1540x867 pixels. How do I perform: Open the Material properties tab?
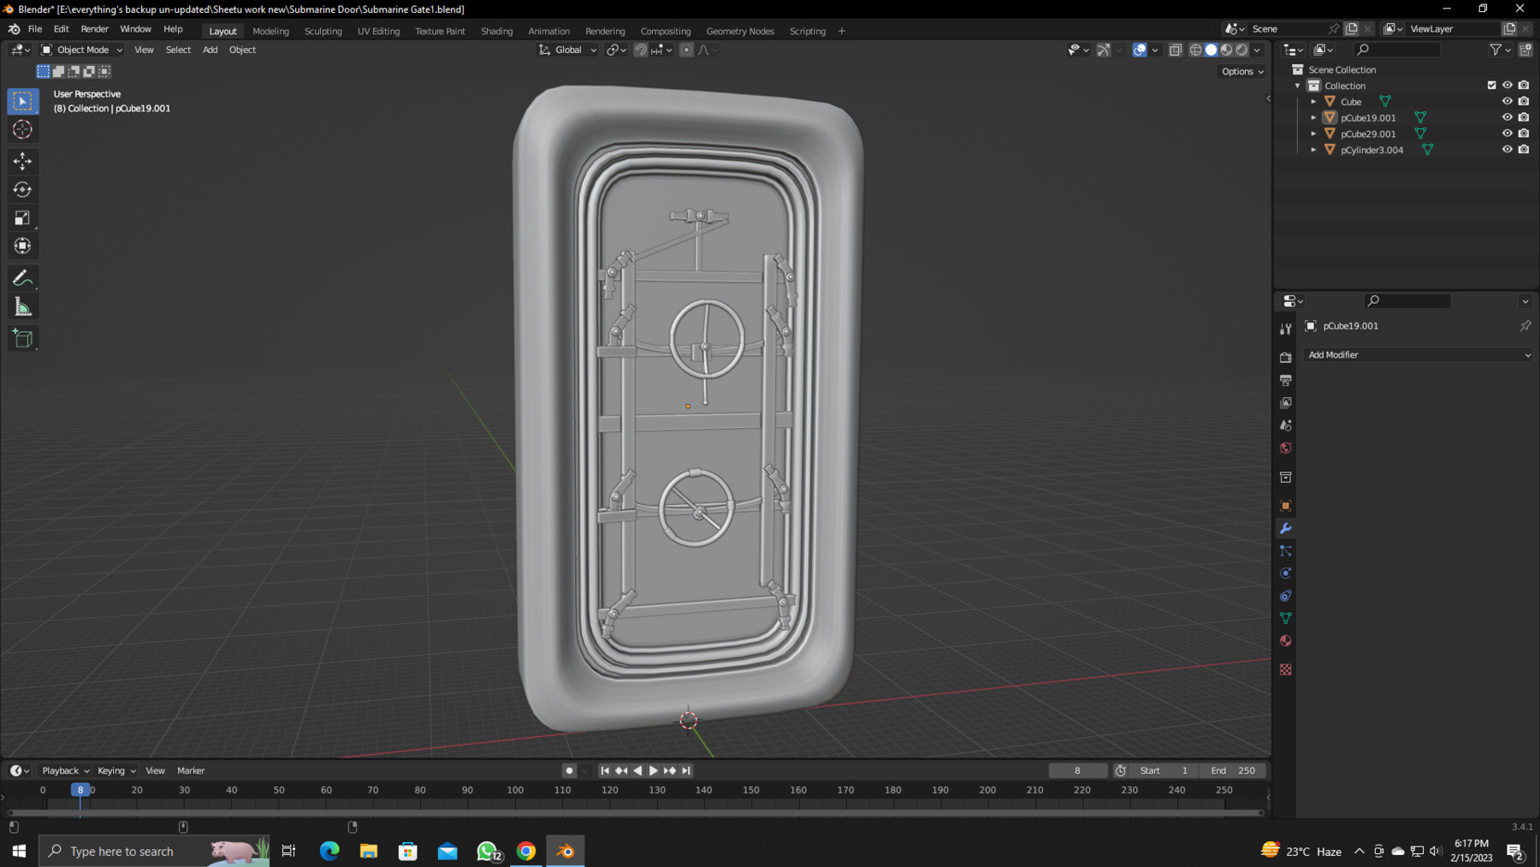pyautogui.click(x=1285, y=641)
